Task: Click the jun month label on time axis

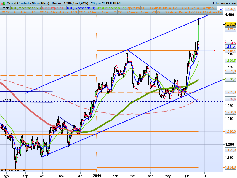Action: pos(187,176)
